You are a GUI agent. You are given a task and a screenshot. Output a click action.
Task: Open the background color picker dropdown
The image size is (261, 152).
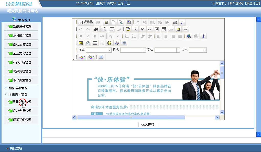pyautogui.click(x=91, y=57)
